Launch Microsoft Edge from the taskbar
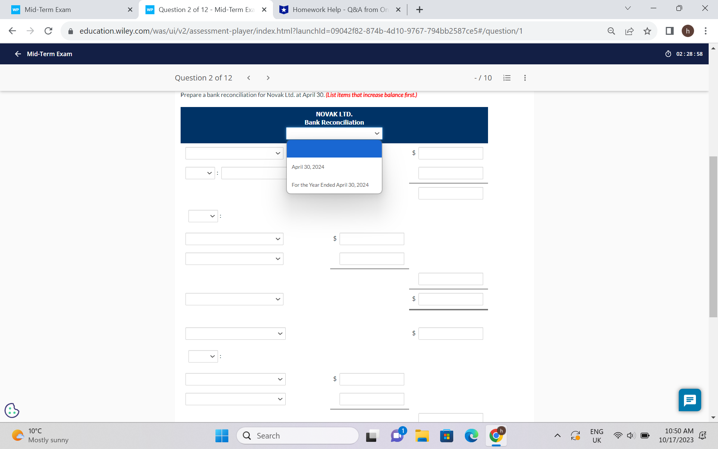The height and width of the screenshot is (449, 718). 471,436
